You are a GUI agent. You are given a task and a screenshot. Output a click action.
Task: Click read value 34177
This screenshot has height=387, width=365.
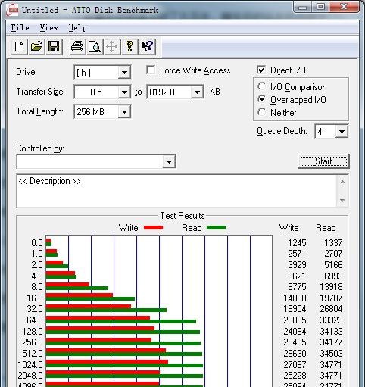331,342
